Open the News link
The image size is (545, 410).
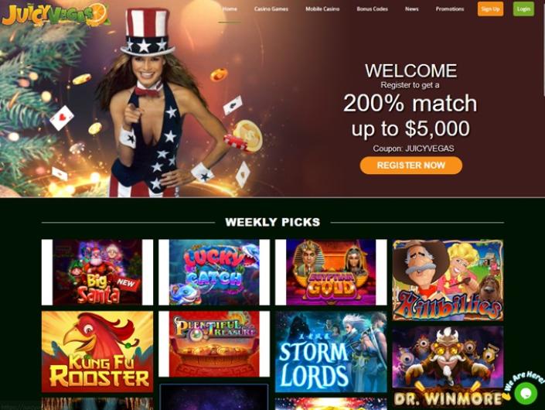point(411,9)
